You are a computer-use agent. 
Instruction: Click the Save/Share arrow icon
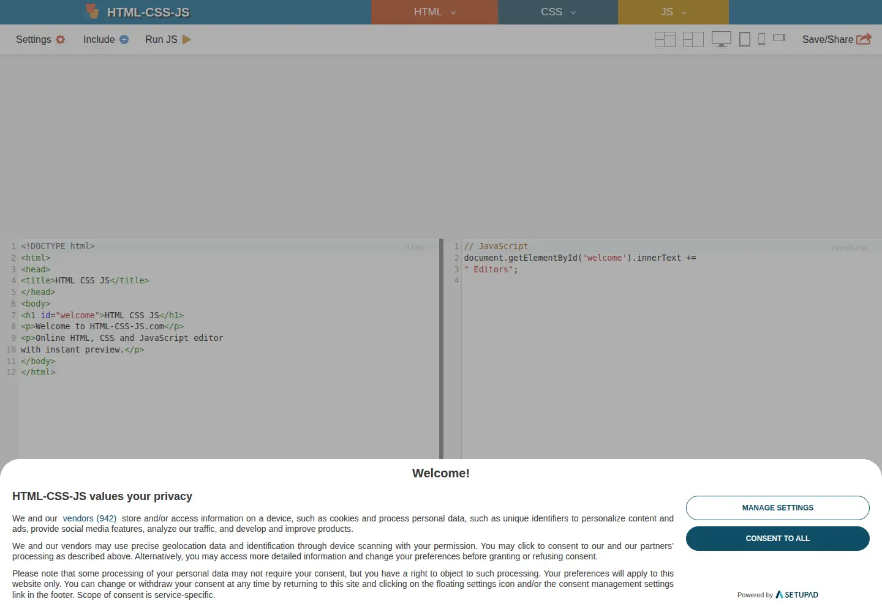pos(864,39)
